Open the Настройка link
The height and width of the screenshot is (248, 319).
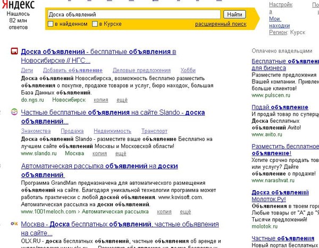281,8
